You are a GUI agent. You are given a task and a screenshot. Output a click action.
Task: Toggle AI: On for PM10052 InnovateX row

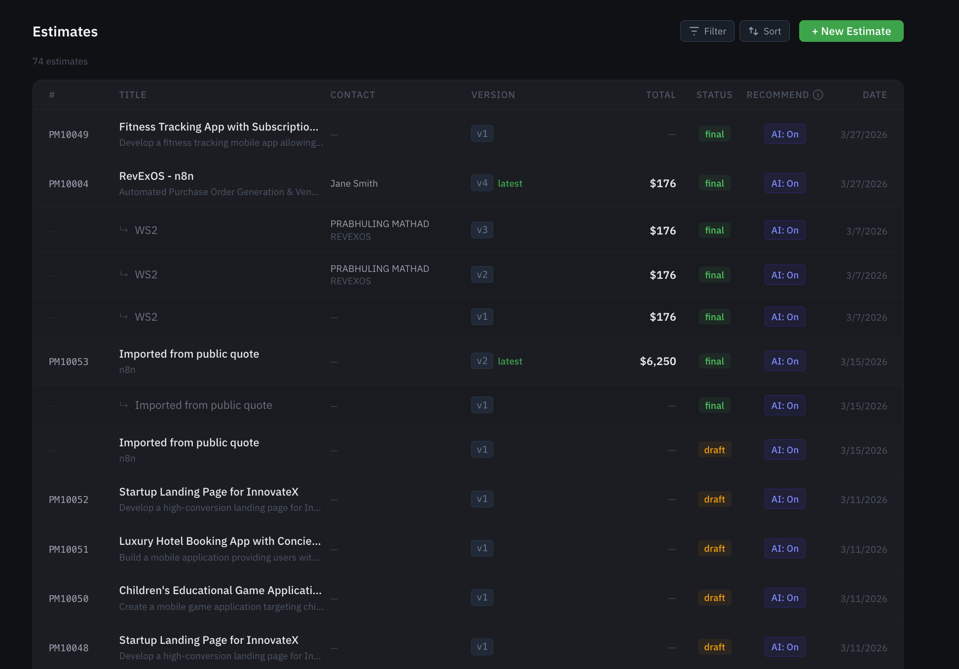tap(784, 499)
